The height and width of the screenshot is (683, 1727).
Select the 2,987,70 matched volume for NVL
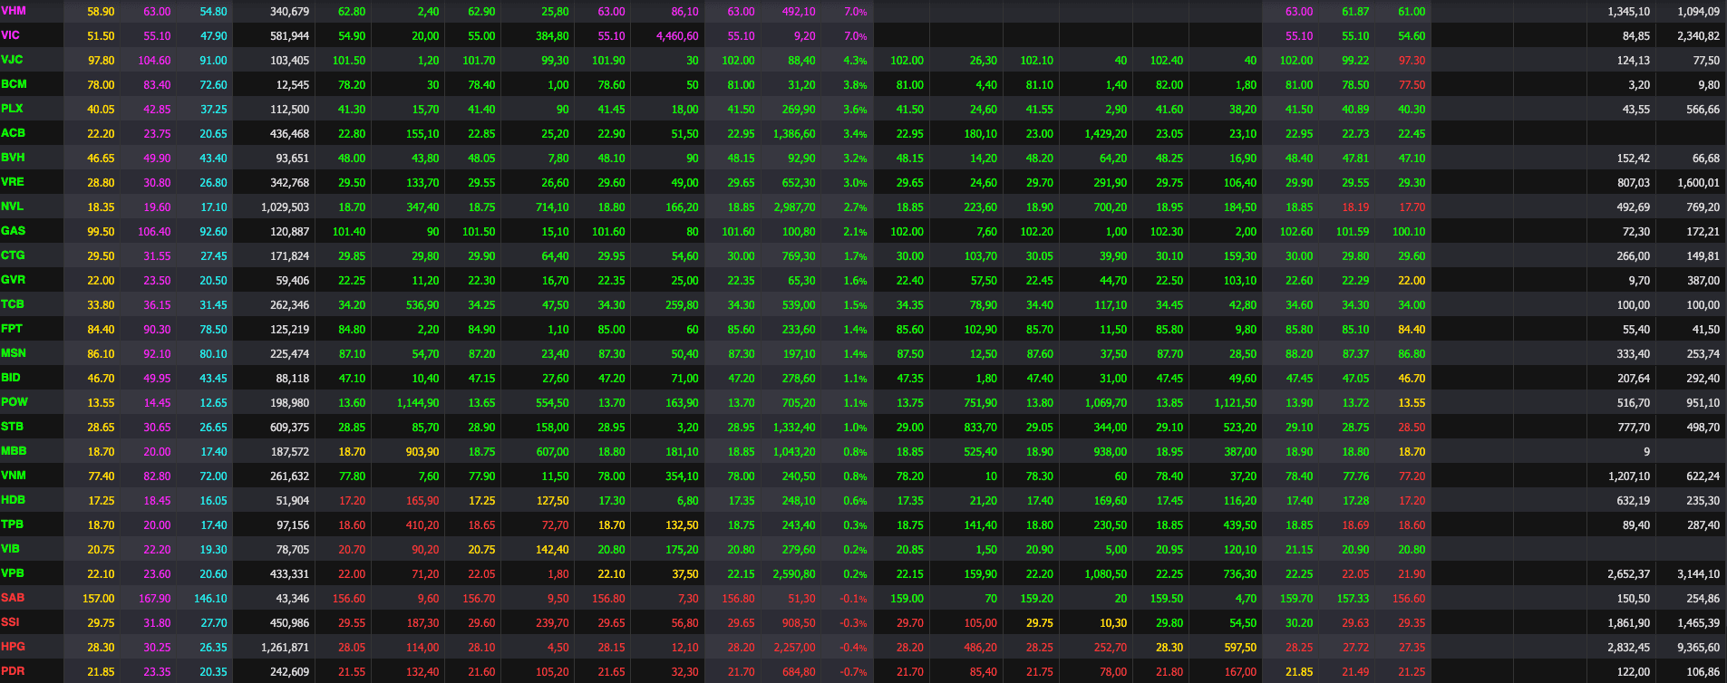pyautogui.click(x=794, y=207)
